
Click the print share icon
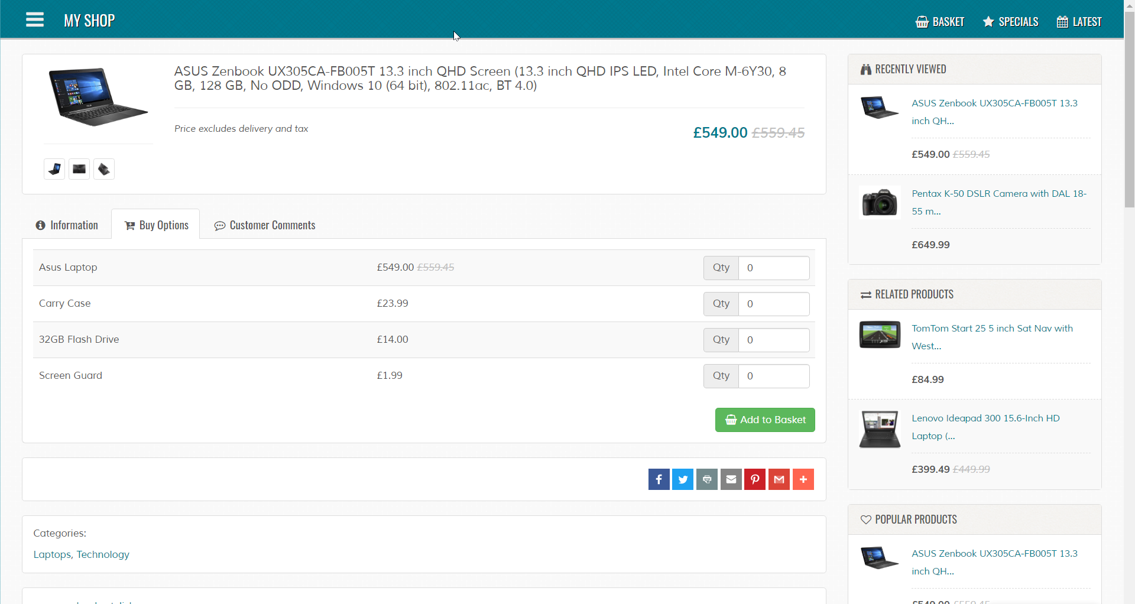(x=707, y=479)
